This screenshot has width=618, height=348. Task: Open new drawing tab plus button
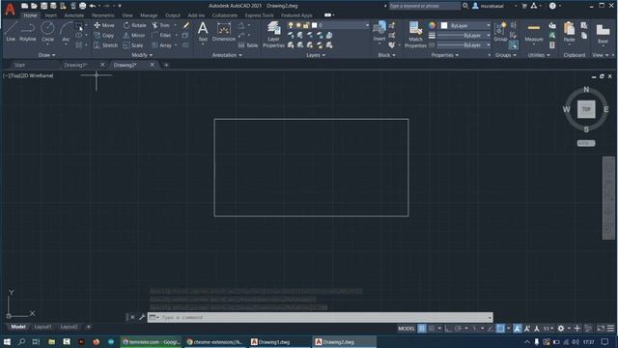point(166,65)
